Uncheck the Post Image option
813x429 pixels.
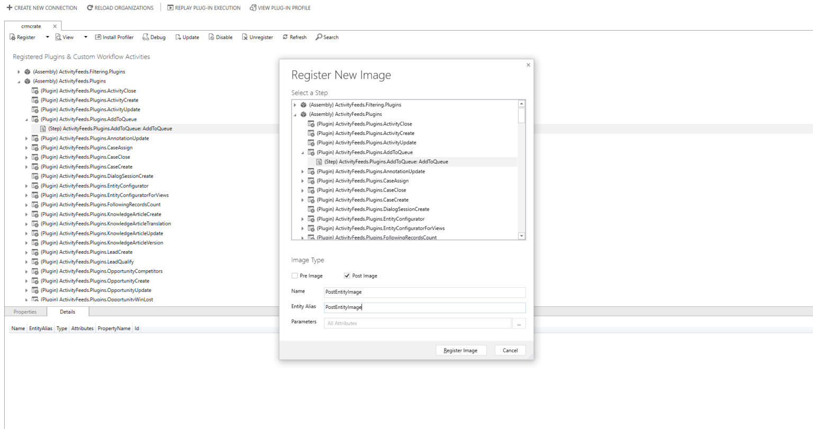coord(347,275)
